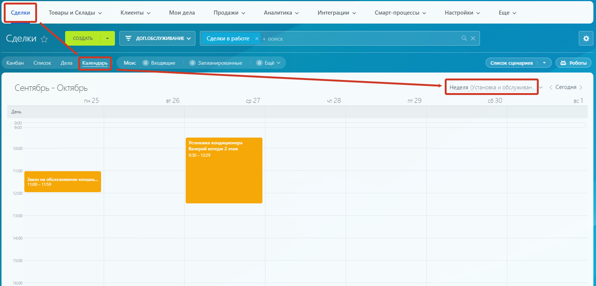The width and height of the screenshot is (596, 286).
Task: Go to previous week arrow
Action: pos(551,87)
